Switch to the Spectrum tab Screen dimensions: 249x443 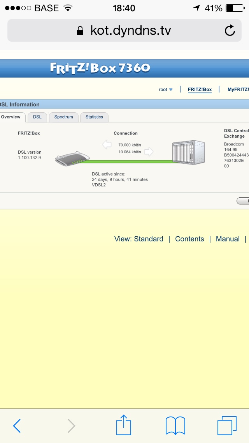point(64,117)
